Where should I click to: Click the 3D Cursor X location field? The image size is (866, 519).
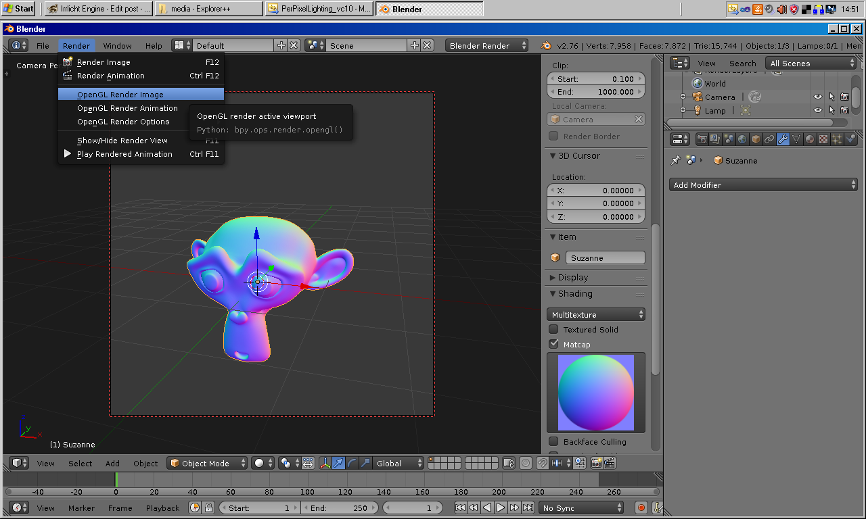point(596,191)
